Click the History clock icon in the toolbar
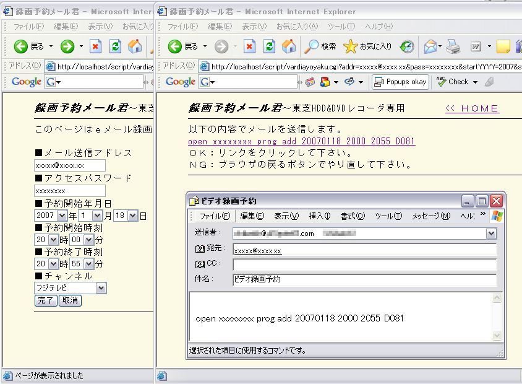The image size is (522, 384). click(407, 46)
